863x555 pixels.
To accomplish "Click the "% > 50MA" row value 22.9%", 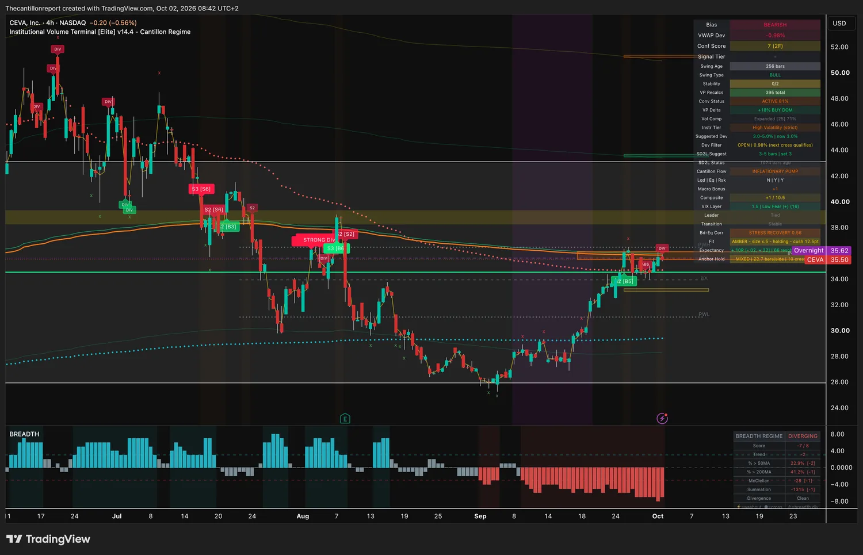I will click(x=803, y=463).
